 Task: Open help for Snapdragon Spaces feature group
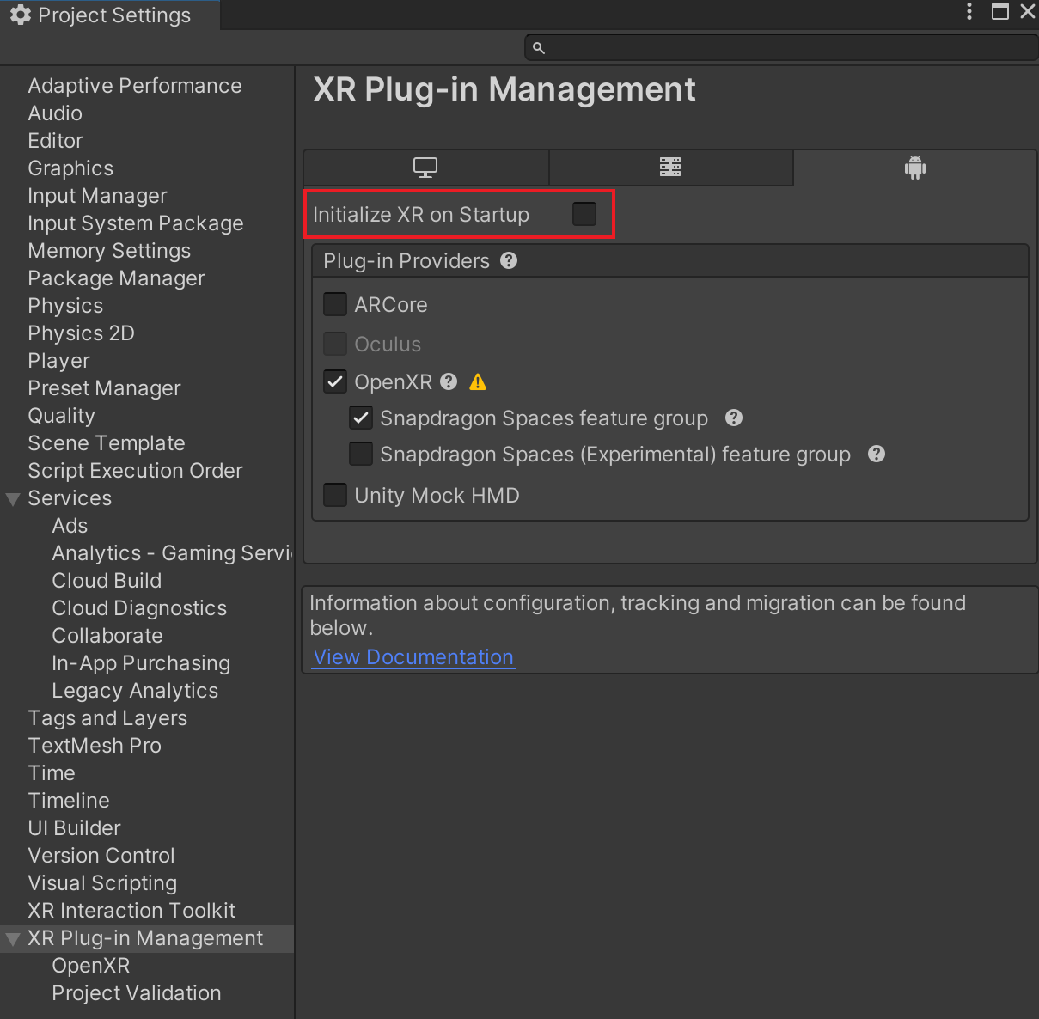[734, 418]
